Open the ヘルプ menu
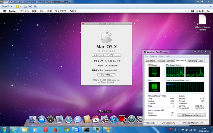The image size is (213, 133). point(73,11)
